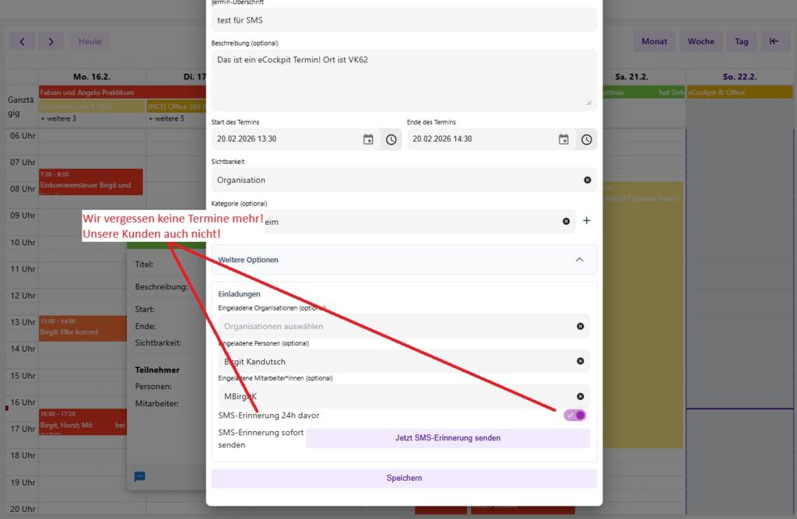Click the Beschreibung text area
The width and height of the screenshot is (797, 519).
tap(404, 80)
